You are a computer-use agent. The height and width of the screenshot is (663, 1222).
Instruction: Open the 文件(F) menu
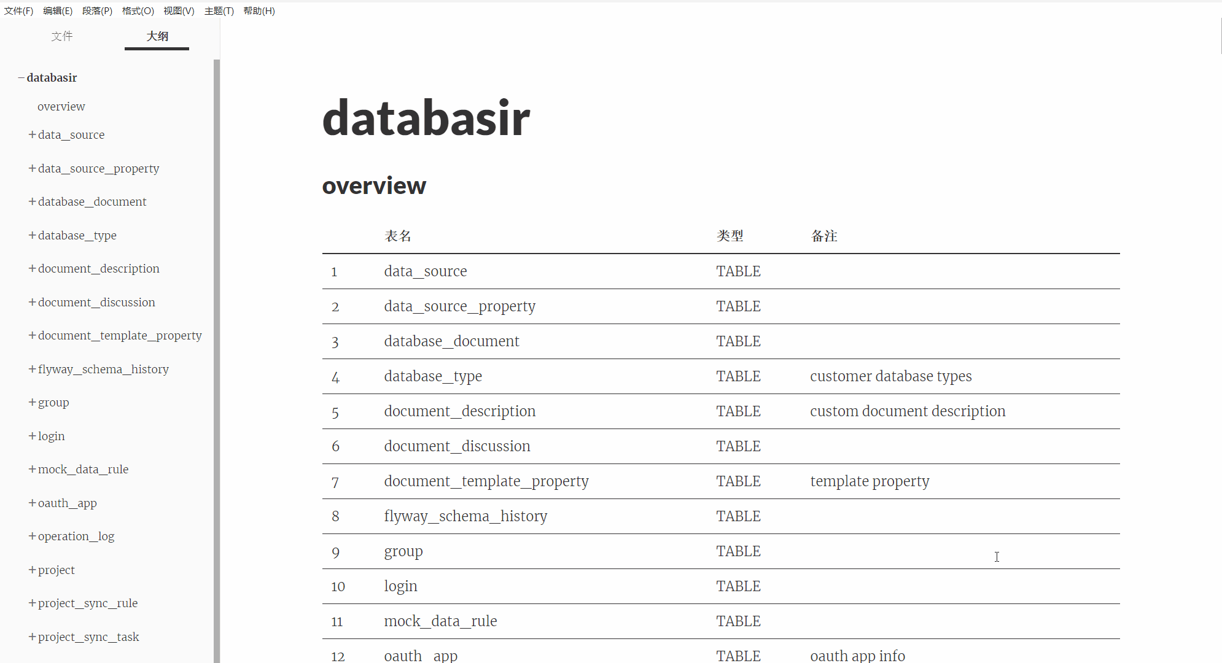tap(18, 10)
